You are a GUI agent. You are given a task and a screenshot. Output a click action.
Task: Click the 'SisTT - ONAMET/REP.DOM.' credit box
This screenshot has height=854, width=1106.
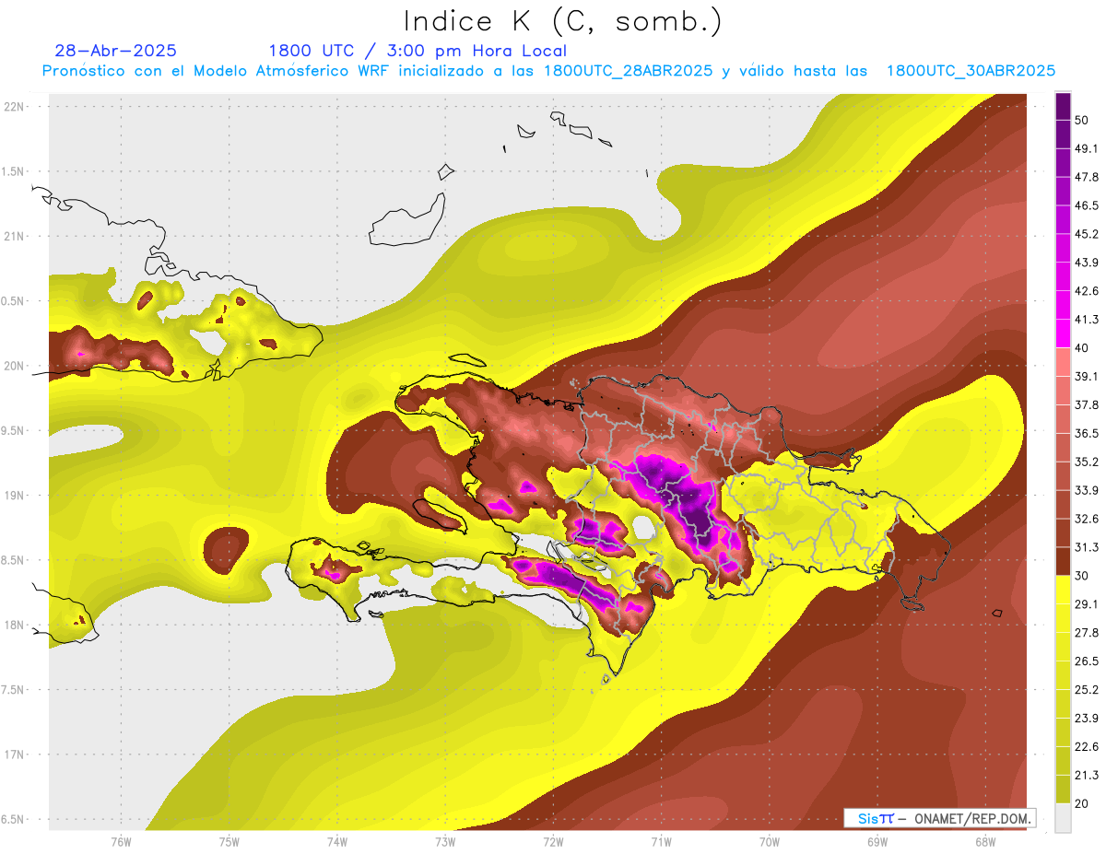[x=940, y=818]
